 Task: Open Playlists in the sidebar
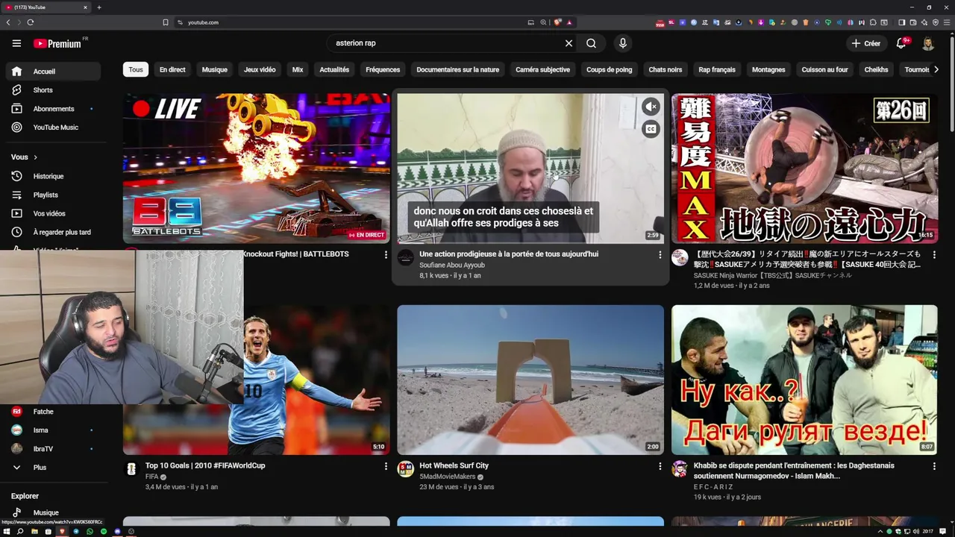pos(54,195)
